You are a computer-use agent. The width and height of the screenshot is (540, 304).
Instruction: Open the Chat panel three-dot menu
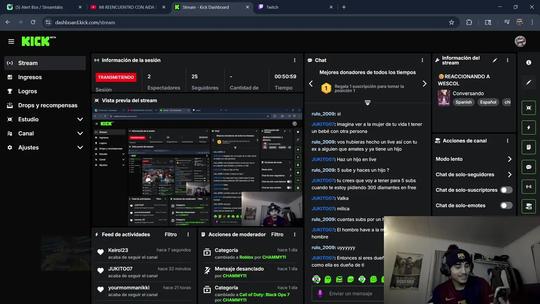pos(422,60)
